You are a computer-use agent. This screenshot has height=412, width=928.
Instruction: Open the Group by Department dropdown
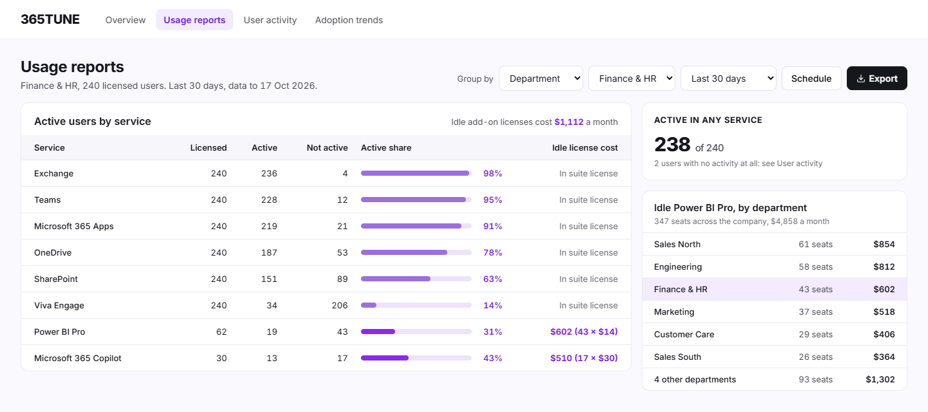pyautogui.click(x=541, y=79)
